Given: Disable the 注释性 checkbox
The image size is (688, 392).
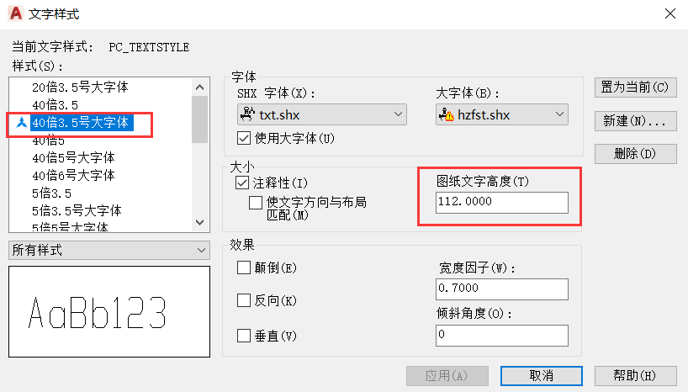Looking at the screenshot, I should click(243, 183).
